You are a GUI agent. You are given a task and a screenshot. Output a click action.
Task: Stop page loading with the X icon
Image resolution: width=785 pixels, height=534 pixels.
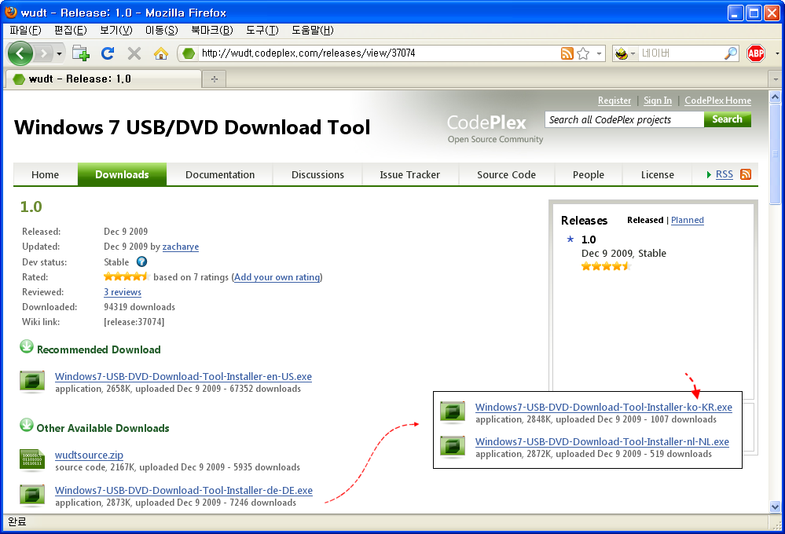[134, 53]
